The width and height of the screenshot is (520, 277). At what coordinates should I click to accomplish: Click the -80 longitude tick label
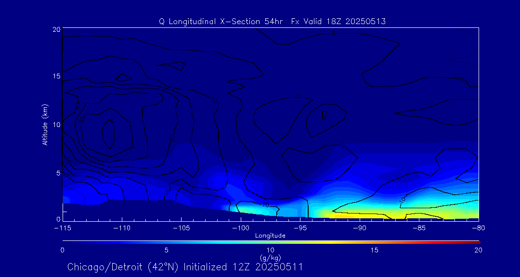(479, 228)
